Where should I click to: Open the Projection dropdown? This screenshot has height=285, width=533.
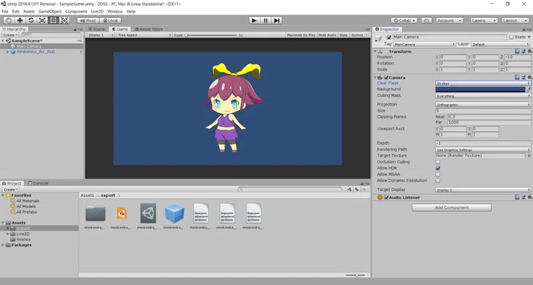click(482, 105)
